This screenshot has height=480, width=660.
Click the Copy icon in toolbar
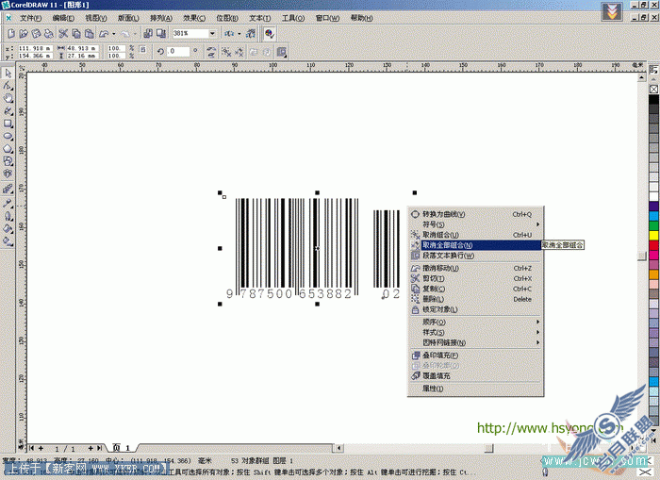click(x=76, y=33)
